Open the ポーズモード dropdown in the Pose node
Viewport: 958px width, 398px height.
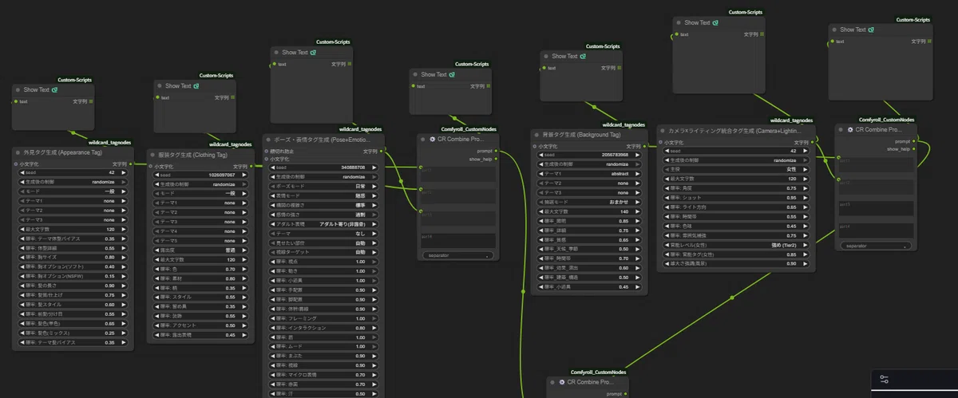pos(323,186)
